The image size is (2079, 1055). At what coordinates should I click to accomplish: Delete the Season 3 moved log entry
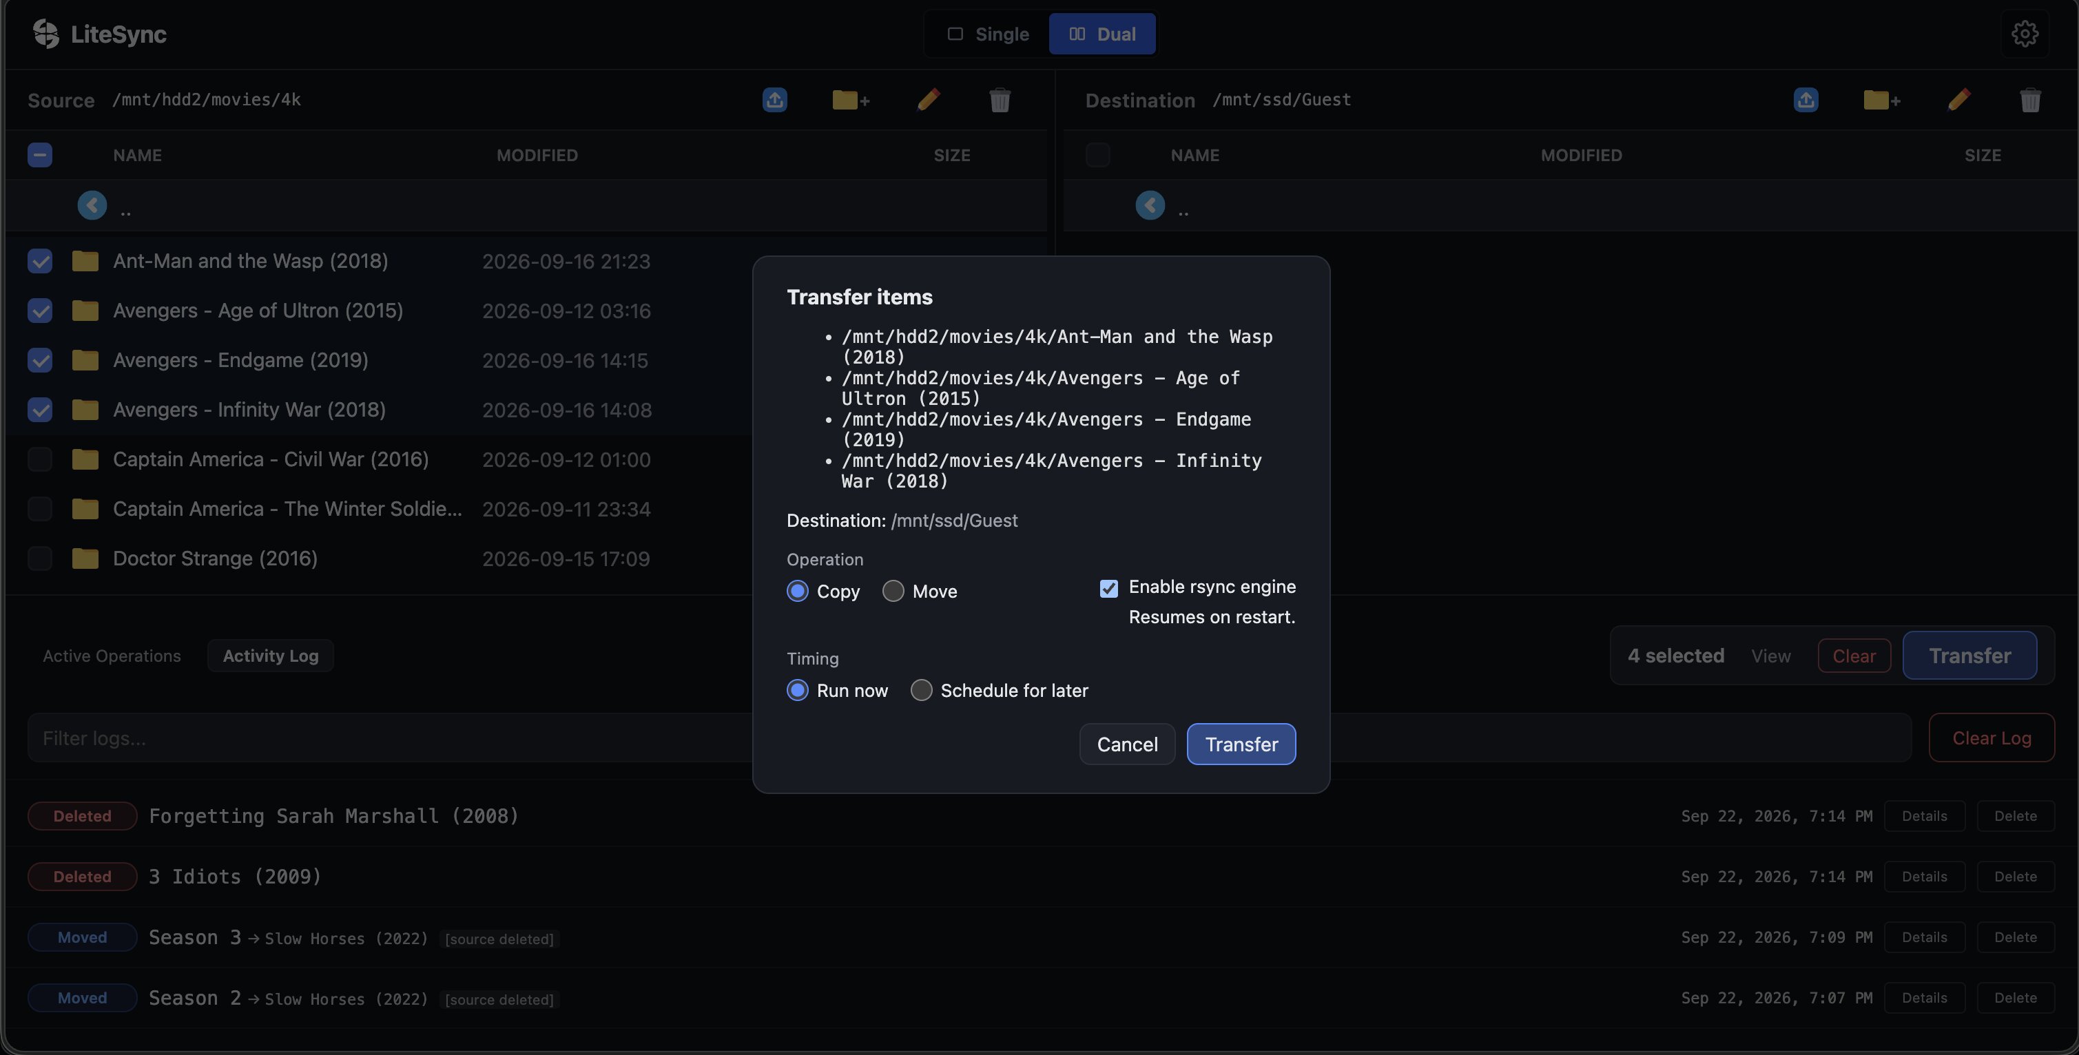point(2015,937)
